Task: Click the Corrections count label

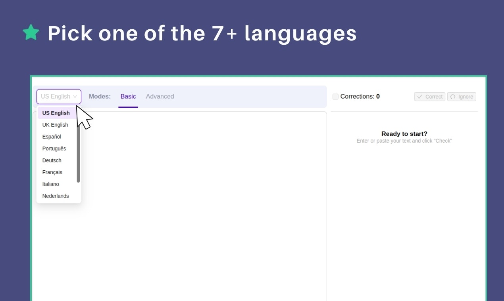Action: point(360,96)
